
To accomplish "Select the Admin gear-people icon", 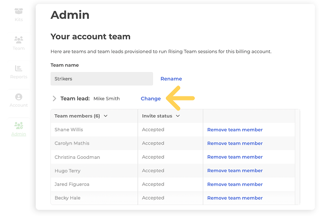I will point(18,125).
